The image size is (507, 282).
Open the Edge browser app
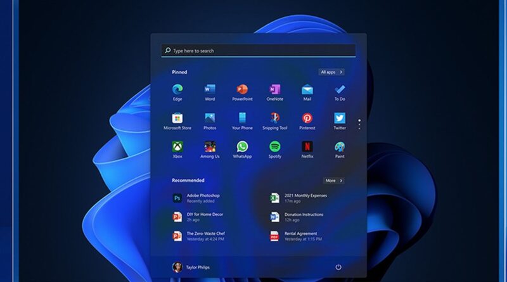(177, 90)
